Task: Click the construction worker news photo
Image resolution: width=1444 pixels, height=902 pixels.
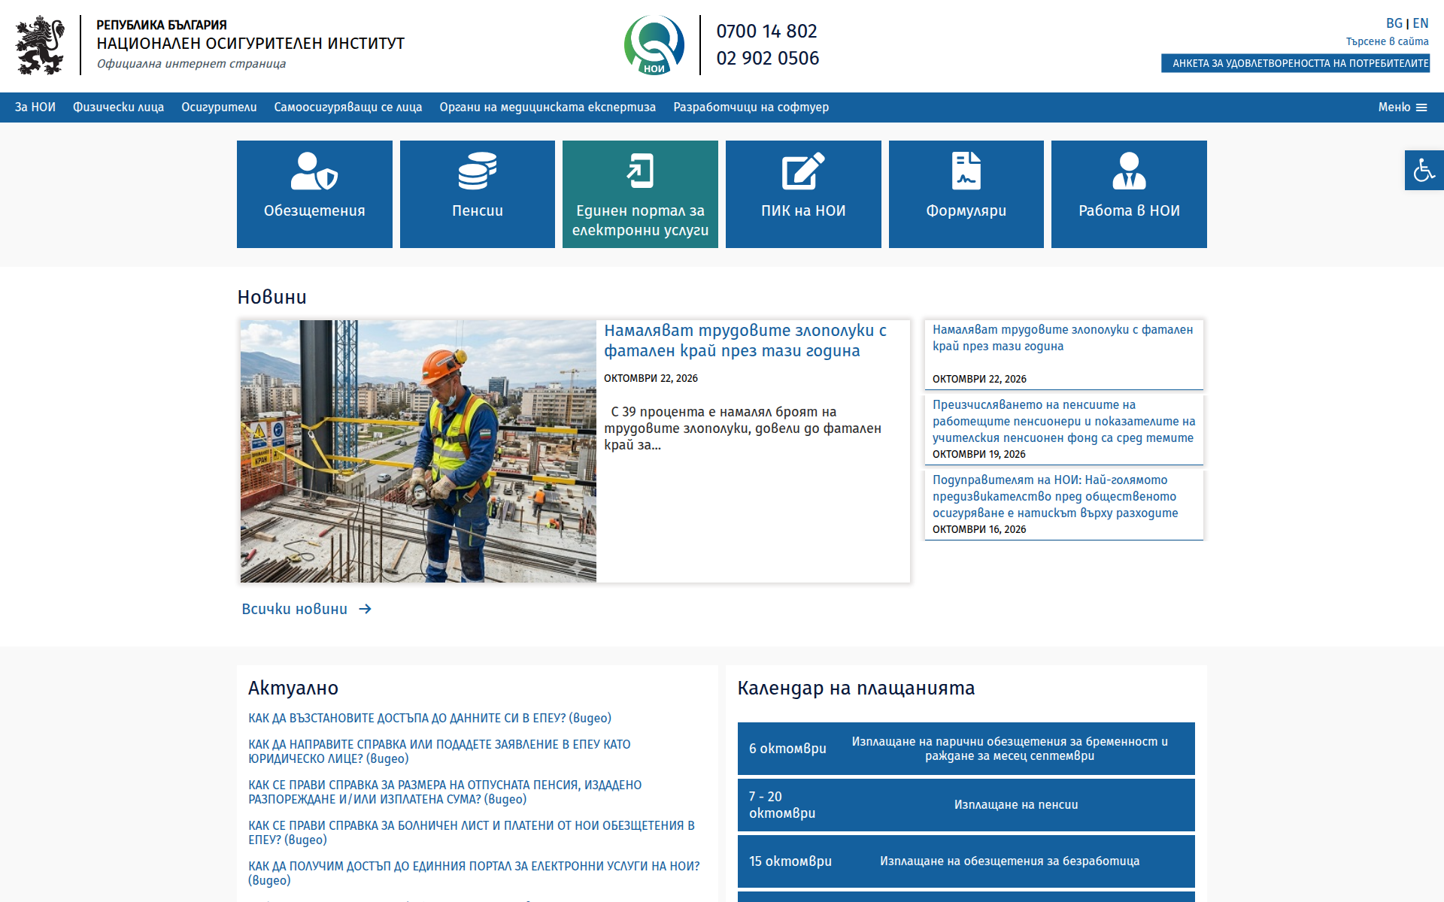Action: coord(418,451)
